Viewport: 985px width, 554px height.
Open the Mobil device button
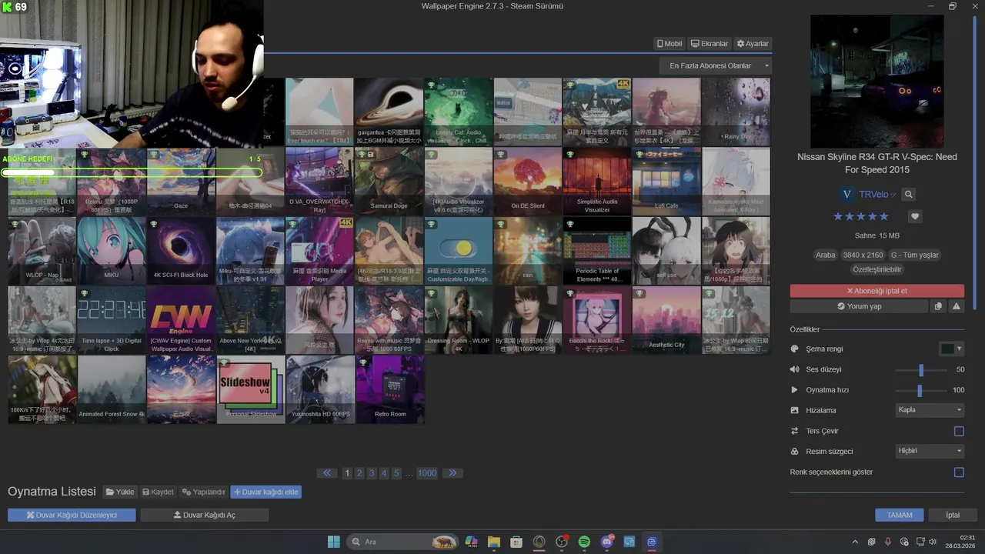(669, 44)
